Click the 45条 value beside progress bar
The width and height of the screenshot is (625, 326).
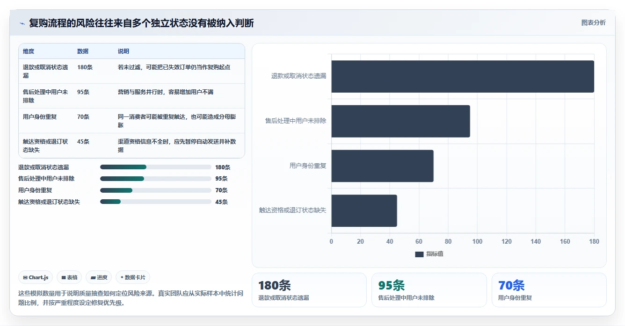point(221,202)
